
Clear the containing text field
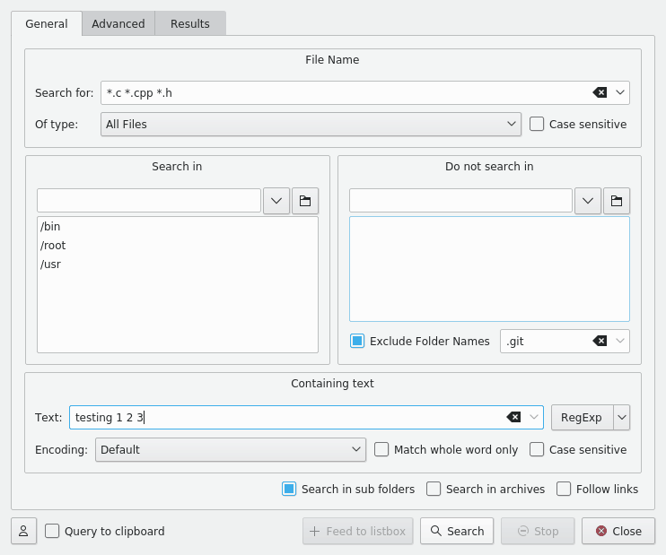tap(513, 417)
